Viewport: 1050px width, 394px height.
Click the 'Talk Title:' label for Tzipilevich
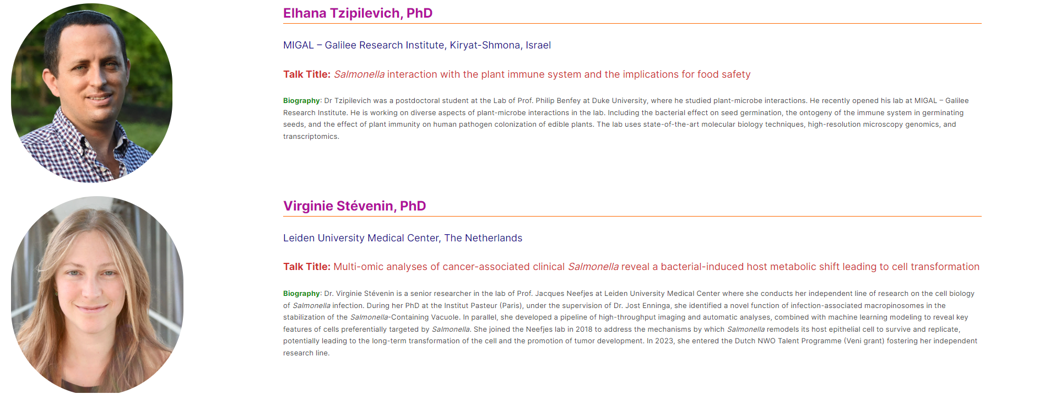click(307, 74)
